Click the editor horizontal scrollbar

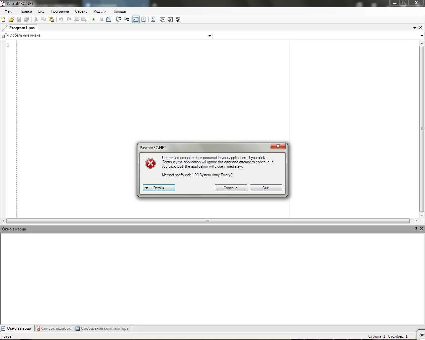click(x=208, y=221)
